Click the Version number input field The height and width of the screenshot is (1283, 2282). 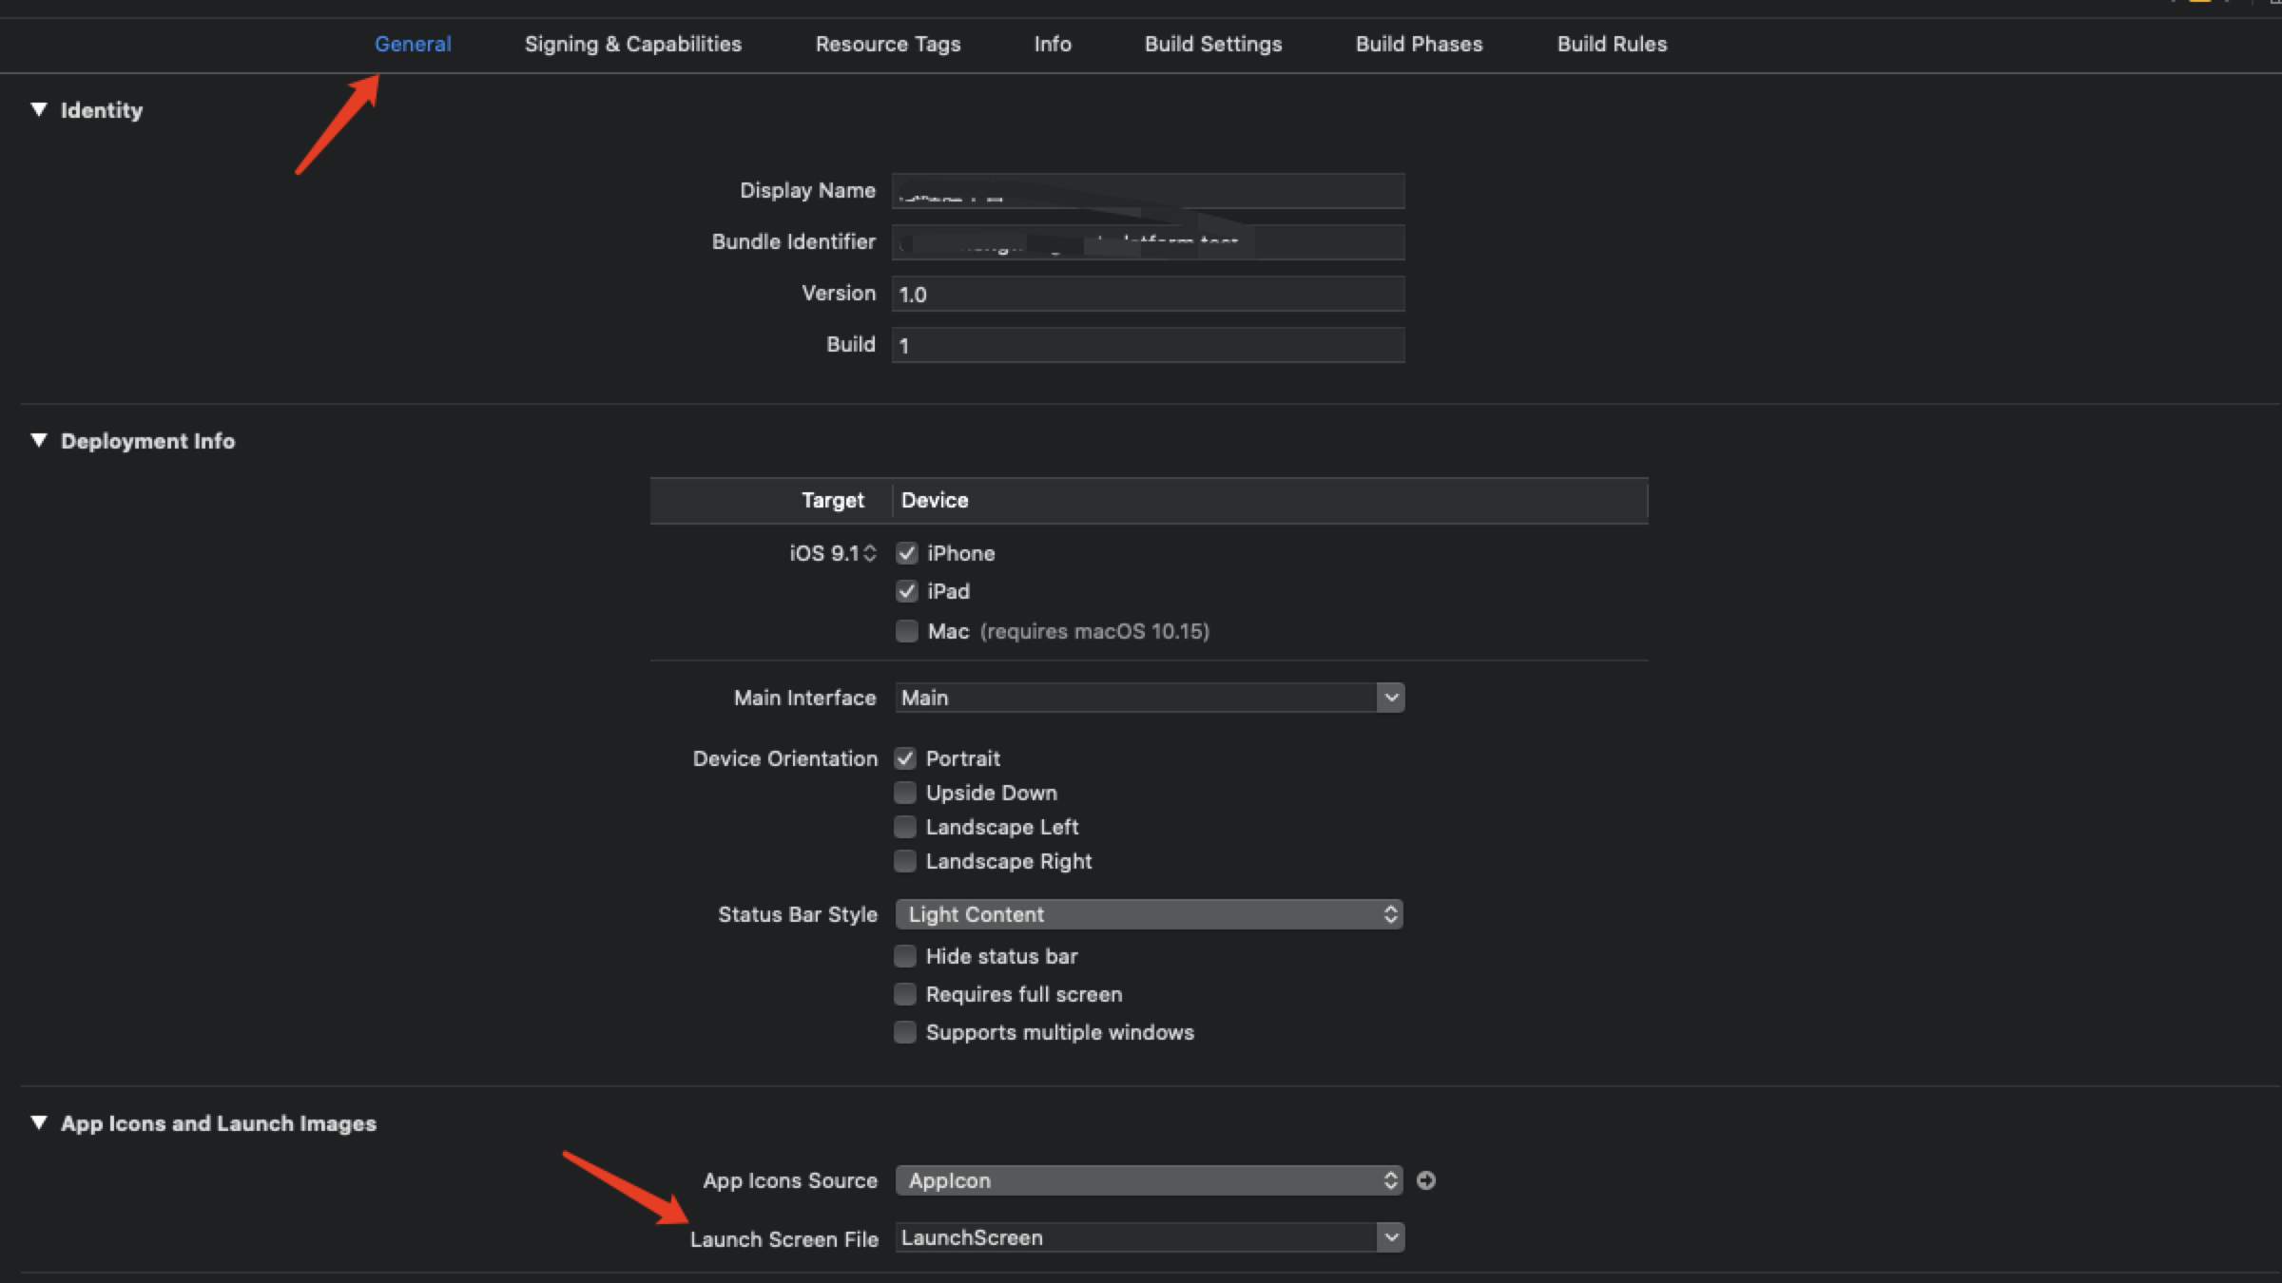point(1148,294)
